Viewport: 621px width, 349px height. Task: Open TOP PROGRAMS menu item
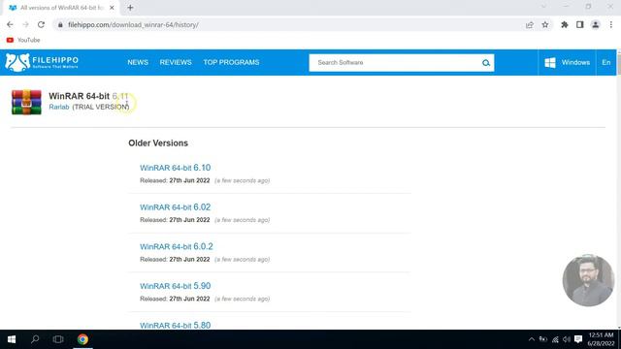pyautogui.click(x=231, y=62)
